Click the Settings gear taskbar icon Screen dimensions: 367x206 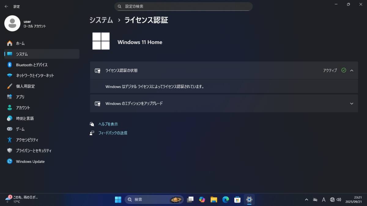[x=249, y=200]
